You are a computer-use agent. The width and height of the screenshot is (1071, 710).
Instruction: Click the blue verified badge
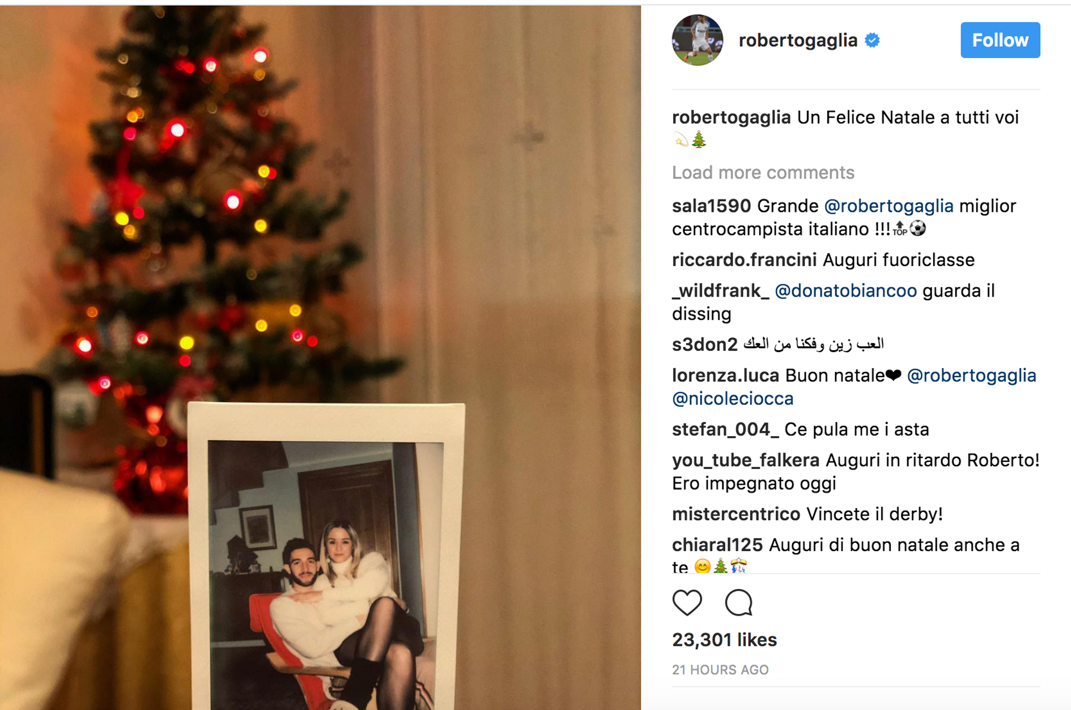pyautogui.click(x=872, y=40)
